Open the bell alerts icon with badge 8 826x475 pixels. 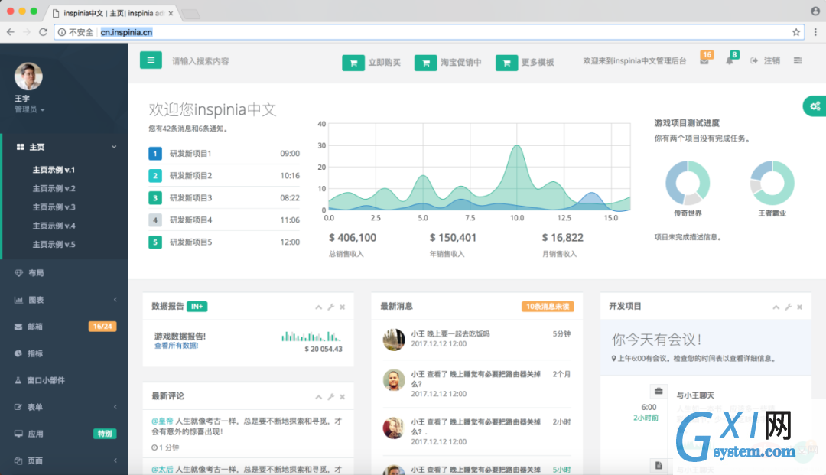pyautogui.click(x=730, y=60)
